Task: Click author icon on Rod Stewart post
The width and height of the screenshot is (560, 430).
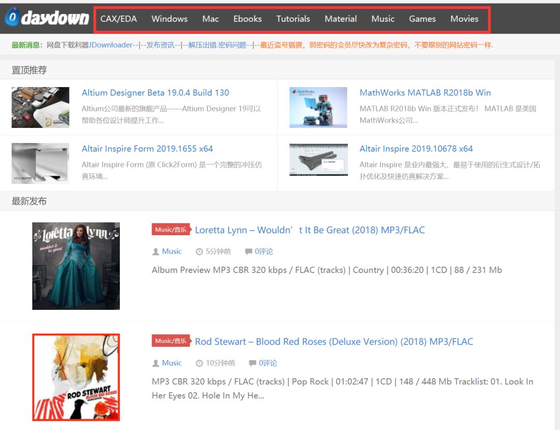Action: click(156, 363)
